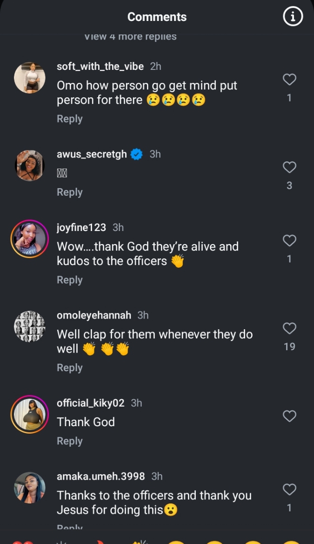Screen dimensions: 314x544
Task: Open awus_secretgh's profile avatar
Action: point(30,165)
